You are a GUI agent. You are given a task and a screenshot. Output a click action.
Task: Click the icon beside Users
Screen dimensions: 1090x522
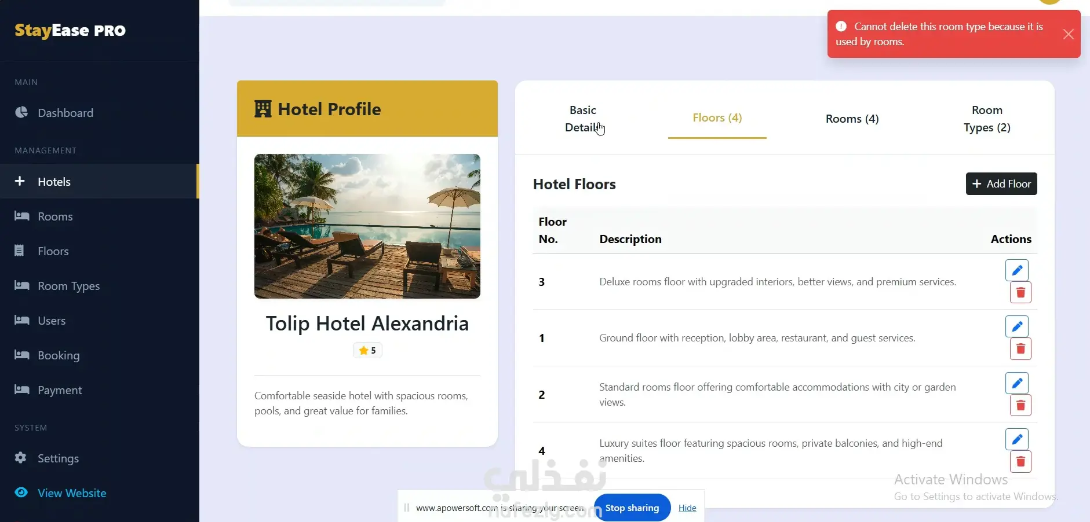(21, 320)
